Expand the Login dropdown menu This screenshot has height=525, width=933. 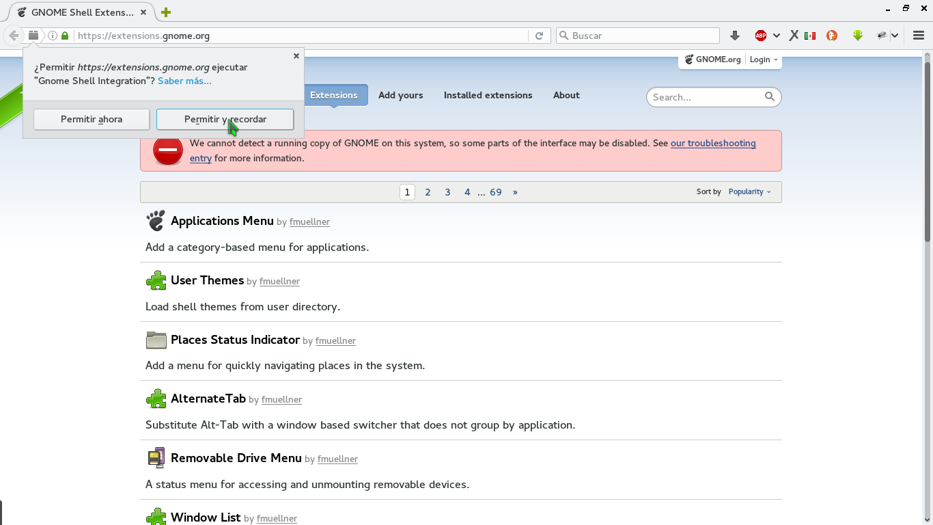coord(764,59)
